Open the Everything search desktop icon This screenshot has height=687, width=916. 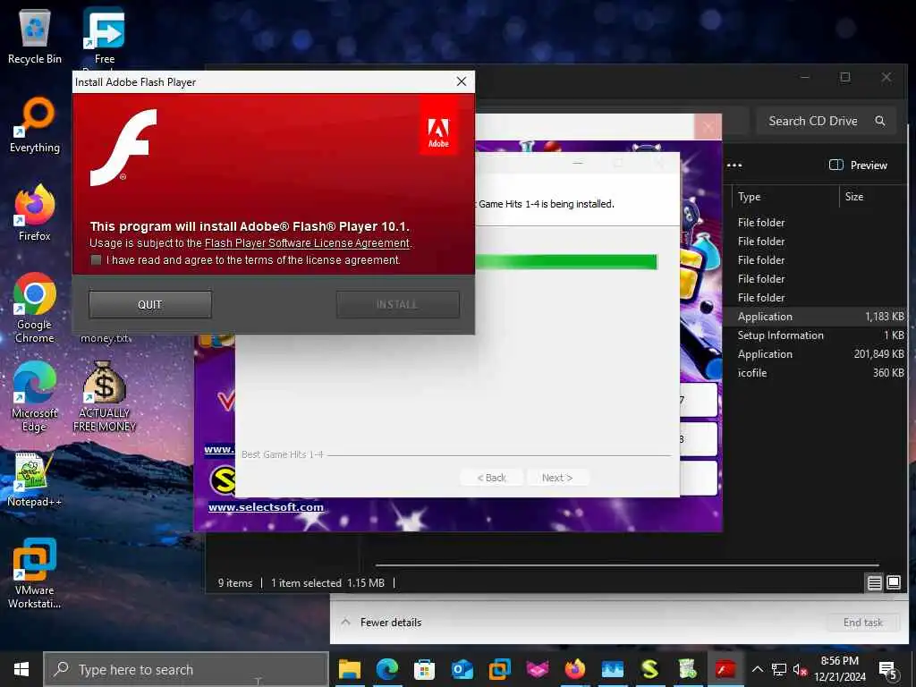tap(35, 125)
